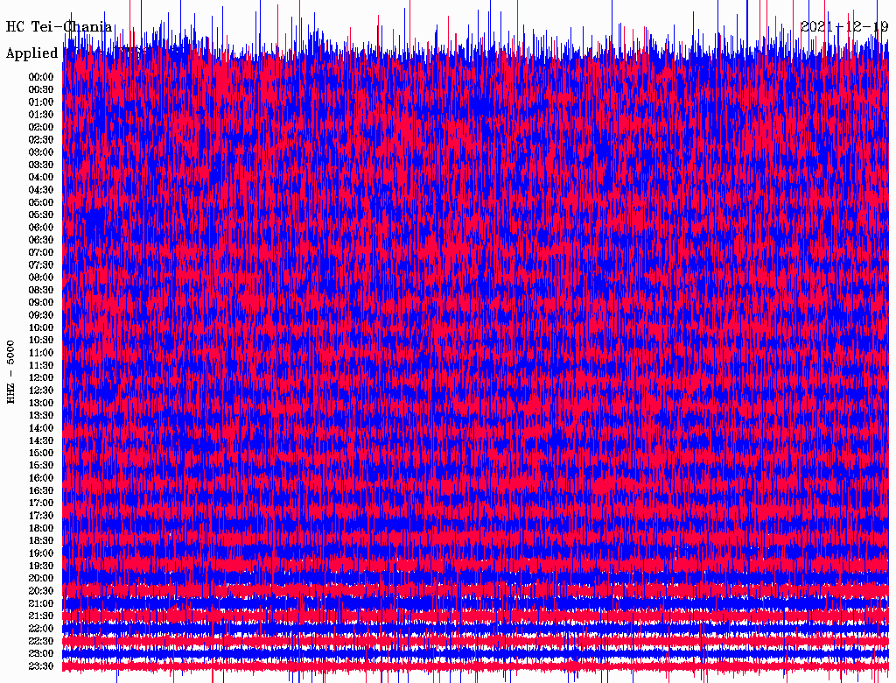Select the 09:00 time row label
The image size is (896, 683).
click(x=41, y=303)
